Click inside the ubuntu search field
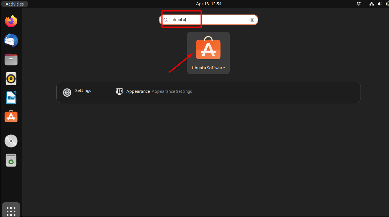Viewport: 389px width, 217px height. click(209, 20)
